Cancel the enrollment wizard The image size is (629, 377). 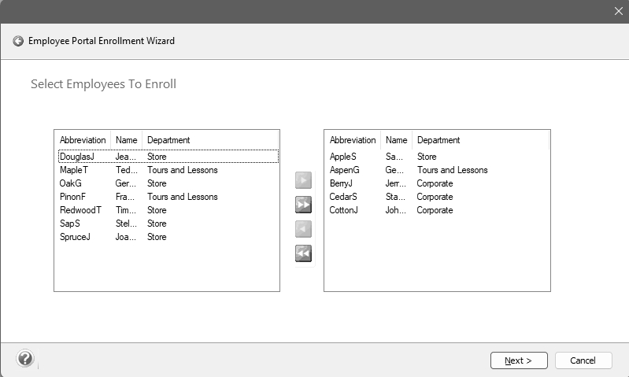(x=583, y=360)
